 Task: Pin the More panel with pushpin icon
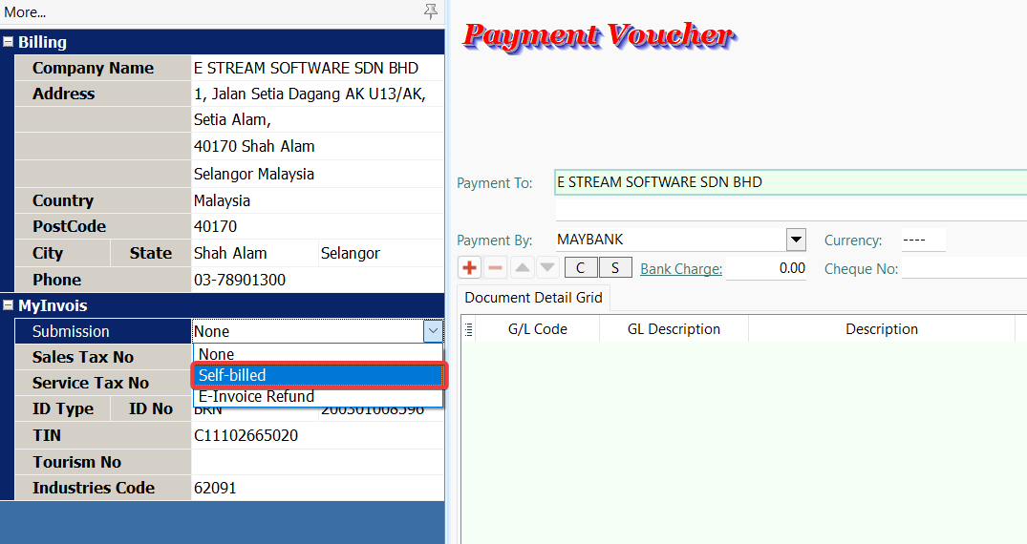click(431, 11)
